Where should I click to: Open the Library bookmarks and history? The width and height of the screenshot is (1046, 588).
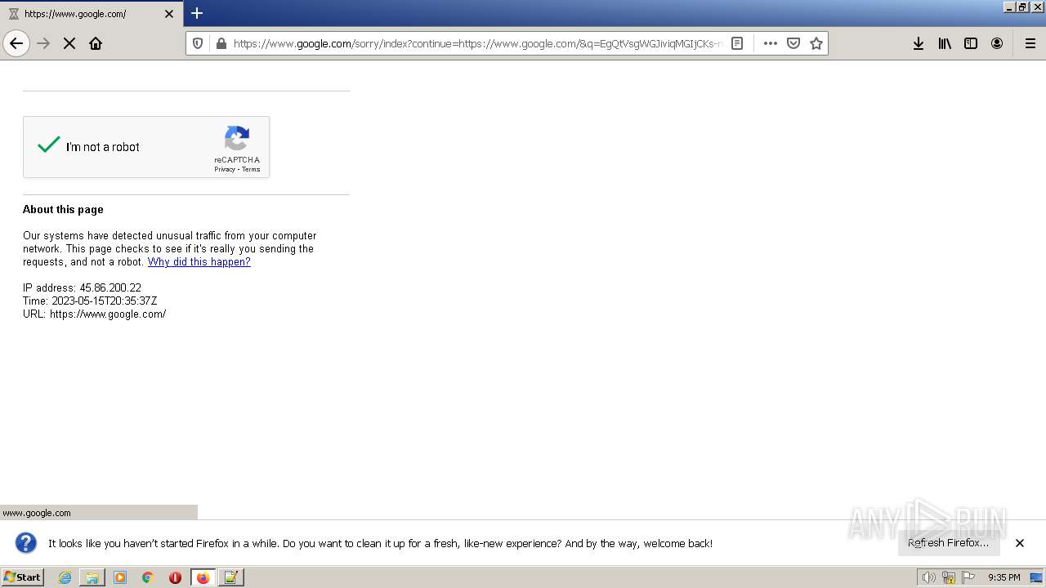coord(945,43)
